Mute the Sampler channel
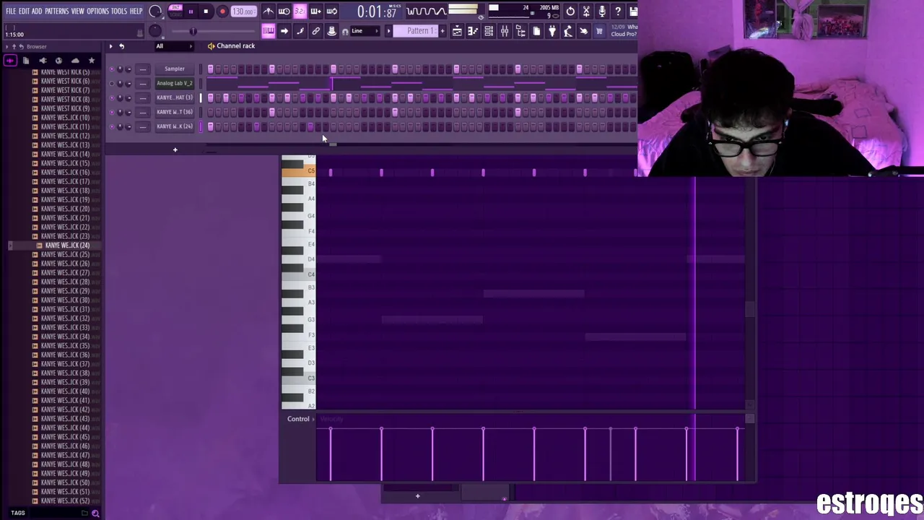 (112, 69)
